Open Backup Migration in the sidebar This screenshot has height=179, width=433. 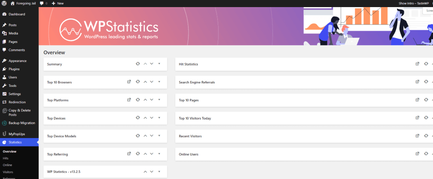point(19,123)
